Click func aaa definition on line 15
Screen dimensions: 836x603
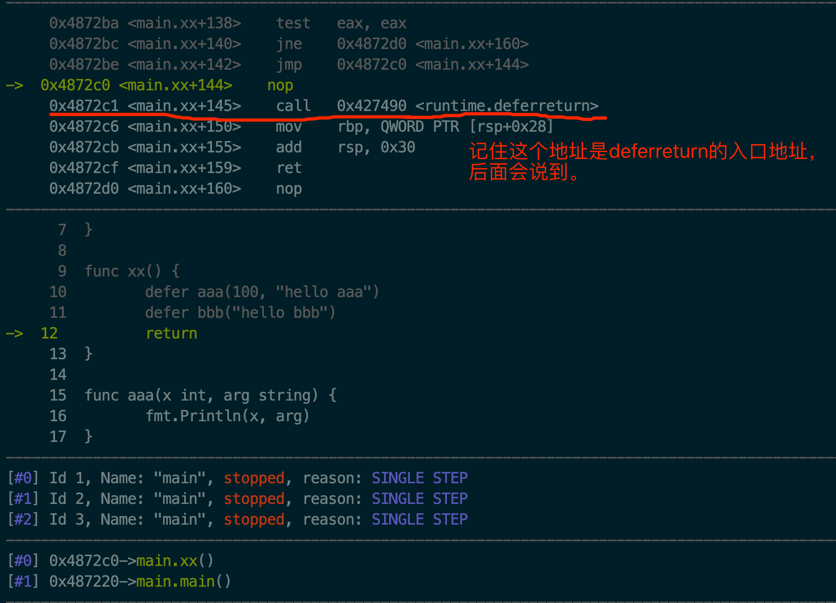[x=210, y=396]
